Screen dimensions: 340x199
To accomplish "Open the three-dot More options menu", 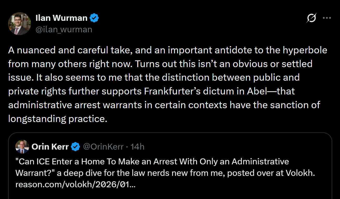I will (x=327, y=18).
